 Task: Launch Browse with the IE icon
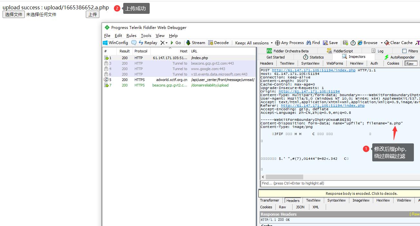click(x=367, y=43)
